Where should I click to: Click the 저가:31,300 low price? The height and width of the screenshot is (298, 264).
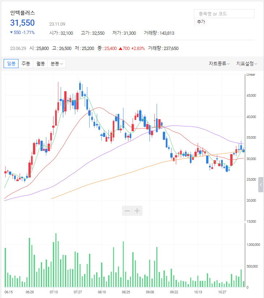124,33
